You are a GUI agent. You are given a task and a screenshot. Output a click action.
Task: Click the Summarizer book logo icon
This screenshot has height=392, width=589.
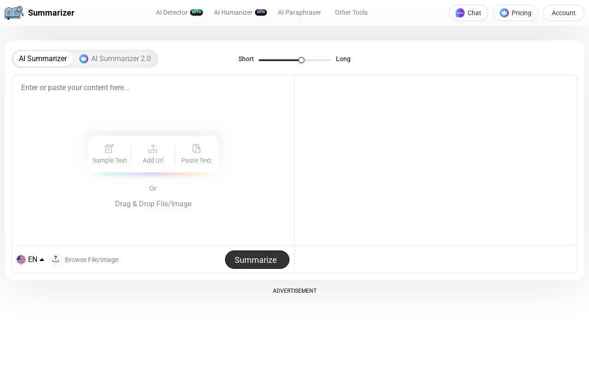(14, 13)
